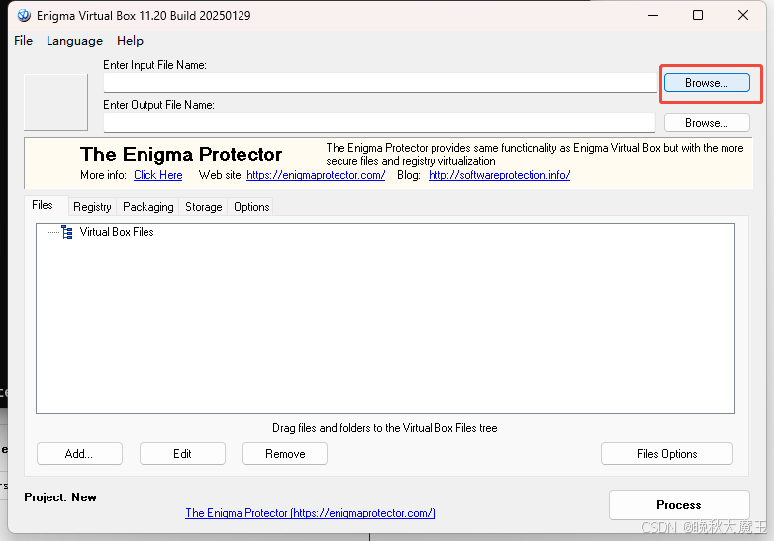This screenshot has height=541, width=774.
Task: Switch to the Storage tab
Action: 203,207
